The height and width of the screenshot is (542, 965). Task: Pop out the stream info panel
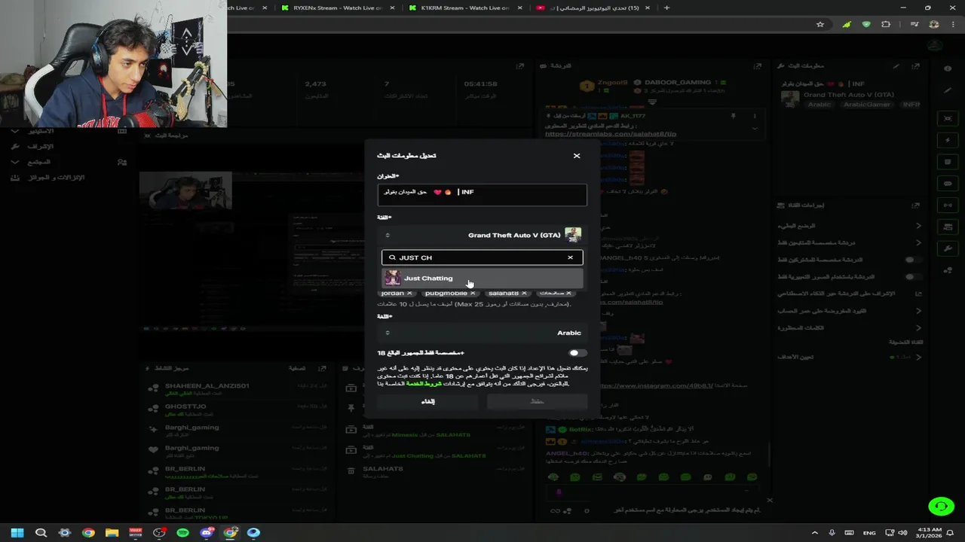click(x=916, y=66)
